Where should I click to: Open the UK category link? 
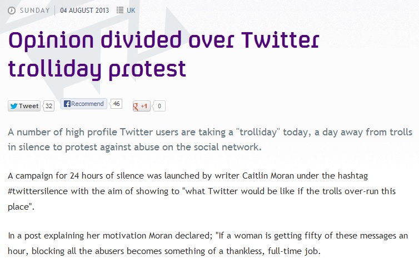click(131, 11)
